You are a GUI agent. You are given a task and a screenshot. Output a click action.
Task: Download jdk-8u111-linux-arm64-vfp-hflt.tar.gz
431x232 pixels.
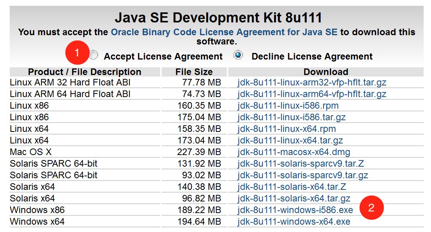(312, 94)
